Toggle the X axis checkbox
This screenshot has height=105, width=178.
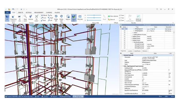[x=120, y=15]
